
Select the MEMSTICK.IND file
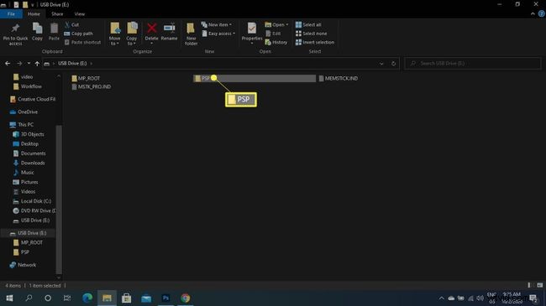(x=339, y=78)
